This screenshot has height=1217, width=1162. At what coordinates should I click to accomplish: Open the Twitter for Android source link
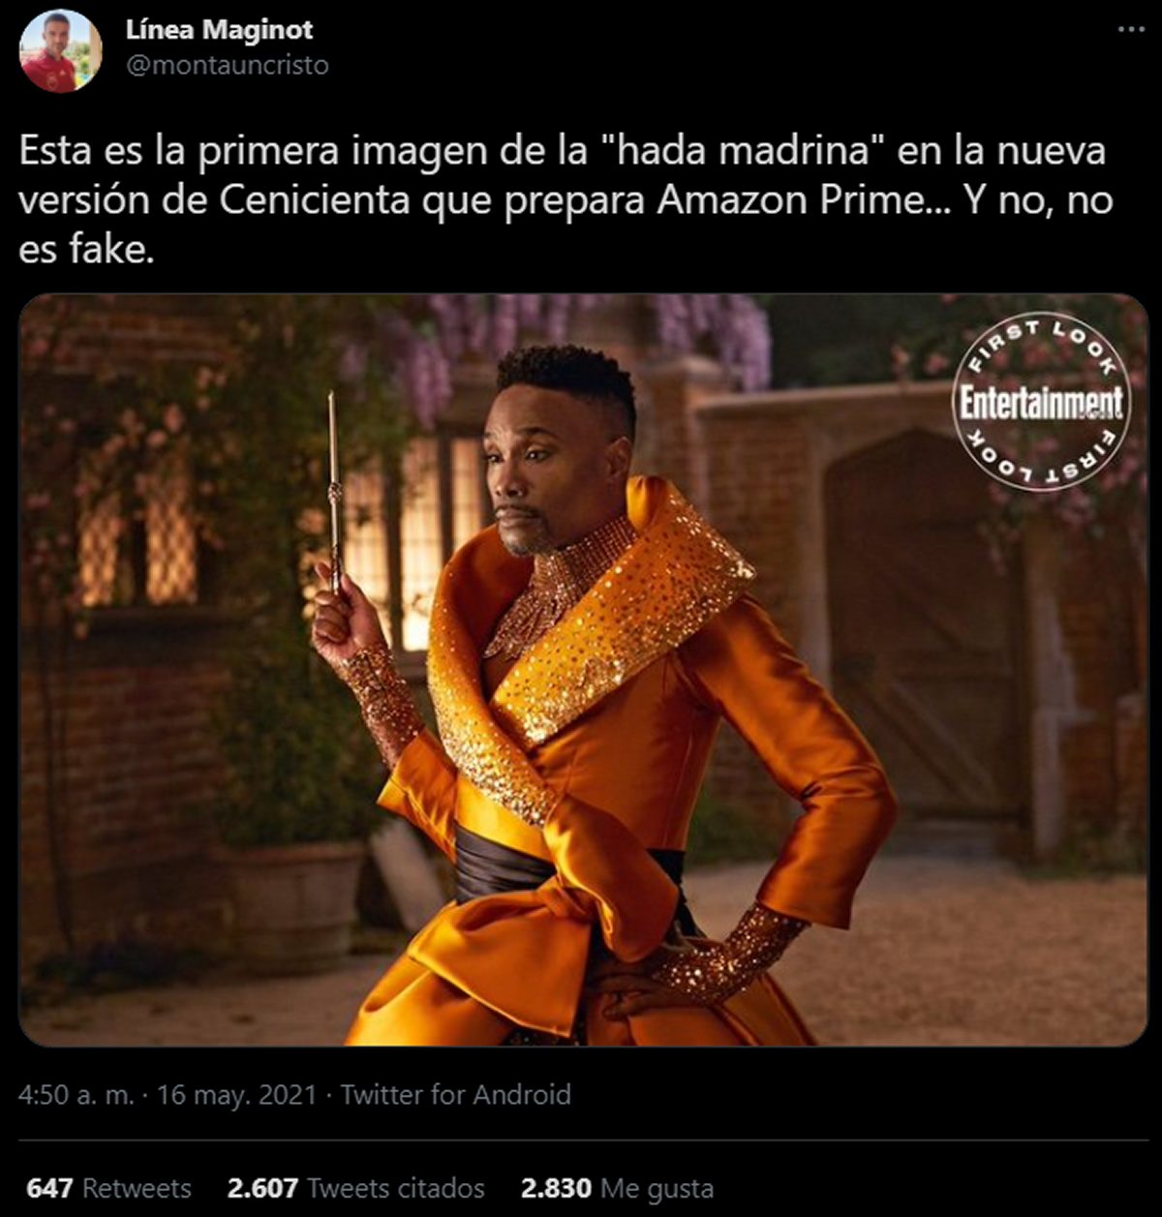(x=455, y=1095)
